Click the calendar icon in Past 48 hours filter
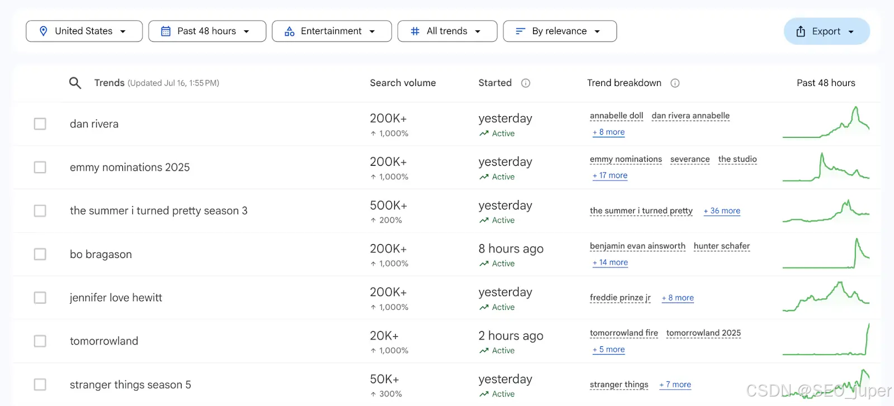Screen dimensions: 894x406 166,31
